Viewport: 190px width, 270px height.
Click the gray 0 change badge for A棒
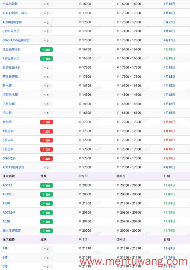pos(46,249)
